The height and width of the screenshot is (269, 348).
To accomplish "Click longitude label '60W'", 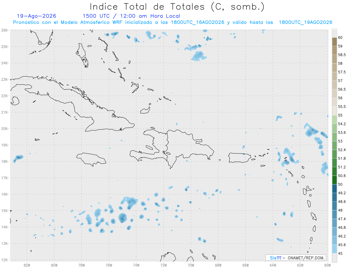I will pyautogui.click(x=327, y=265).
